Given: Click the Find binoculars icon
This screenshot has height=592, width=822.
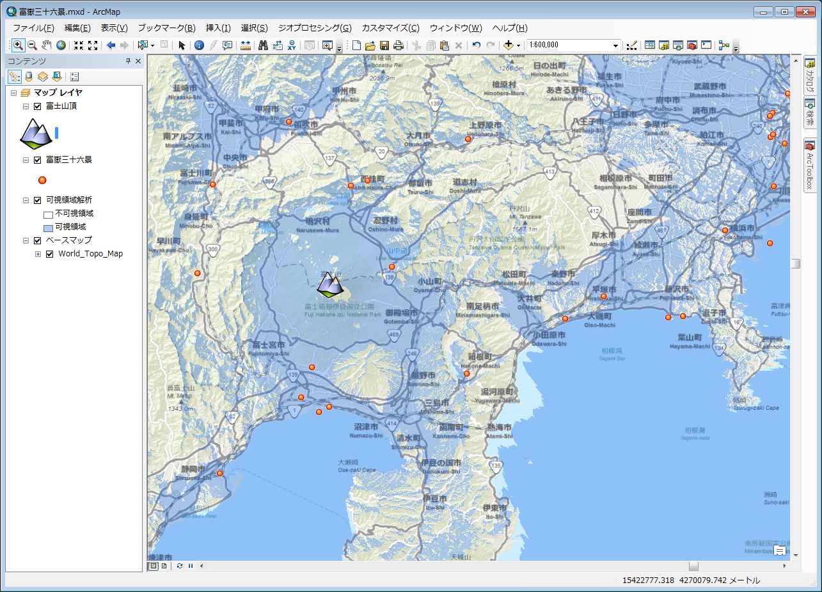Looking at the screenshot, I should pos(262,45).
